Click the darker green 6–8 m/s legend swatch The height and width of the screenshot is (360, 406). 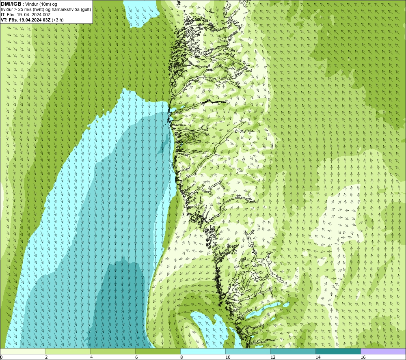coord(158,351)
